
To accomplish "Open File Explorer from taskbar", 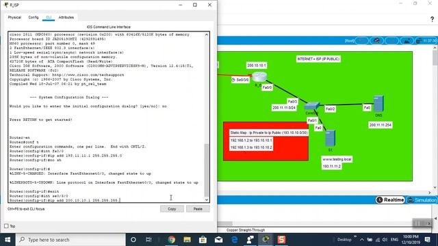I will point(187,240).
